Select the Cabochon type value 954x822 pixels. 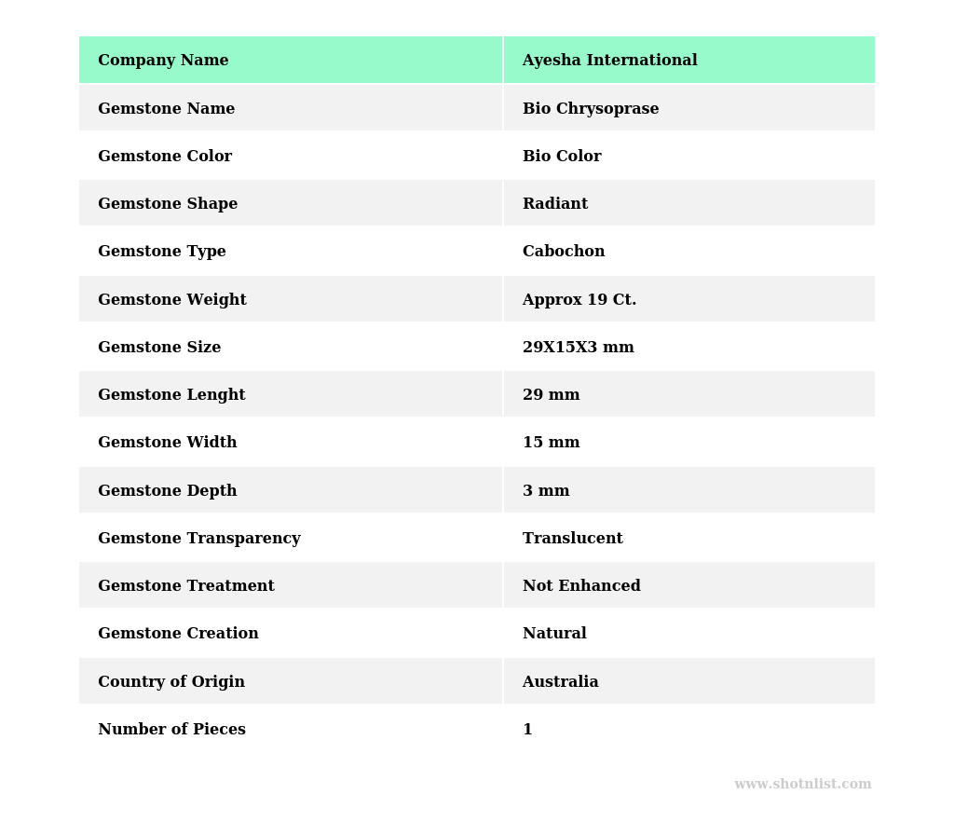pos(564,252)
